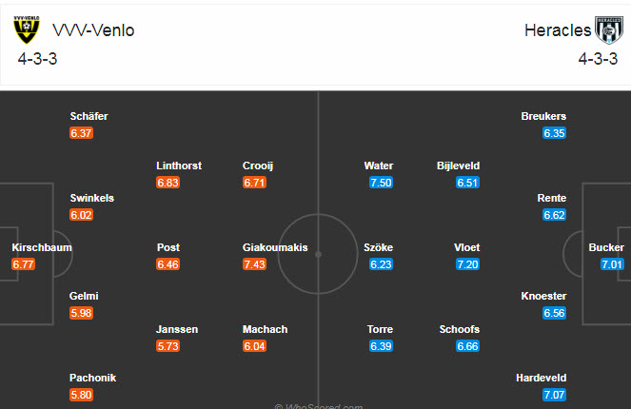Click Water's 7.50 rating badge
The image size is (631, 409).
381,182
